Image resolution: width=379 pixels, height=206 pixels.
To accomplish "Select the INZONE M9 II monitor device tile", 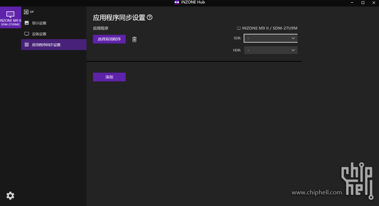I will click(x=10, y=17).
